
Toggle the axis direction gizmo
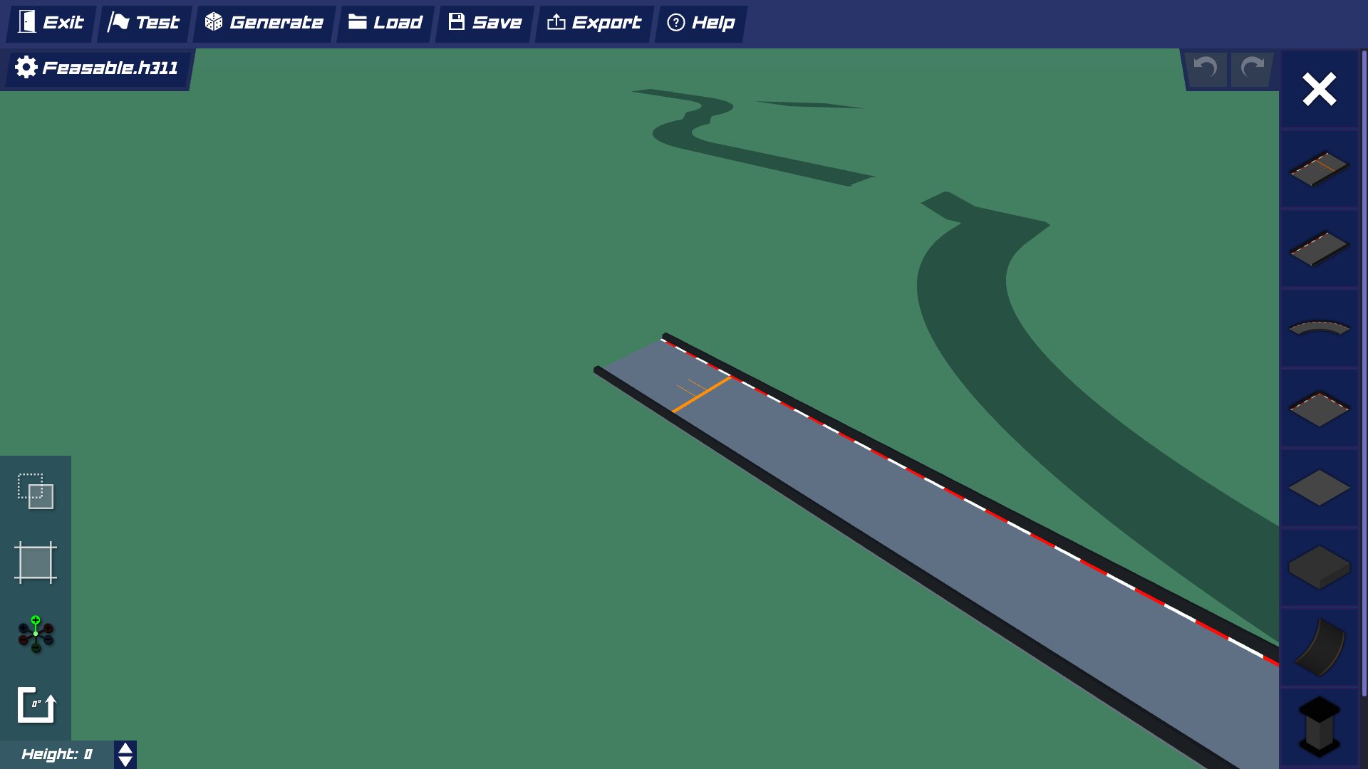click(36, 634)
